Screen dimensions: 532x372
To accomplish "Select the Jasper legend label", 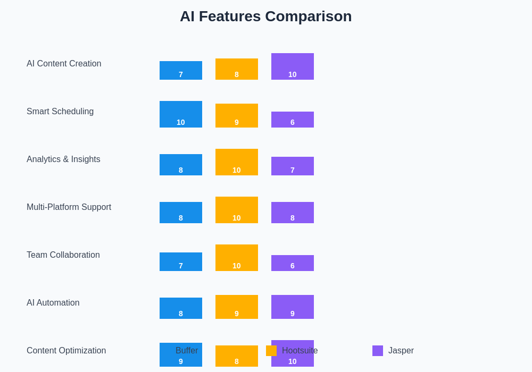I will [x=401, y=351].
